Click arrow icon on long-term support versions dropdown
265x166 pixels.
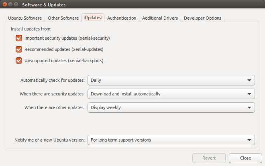249,140
